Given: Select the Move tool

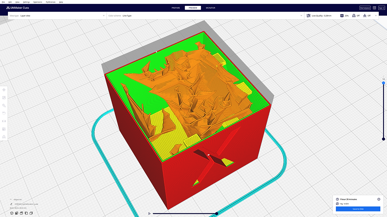Looking at the screenshot, I should point(4,90).
